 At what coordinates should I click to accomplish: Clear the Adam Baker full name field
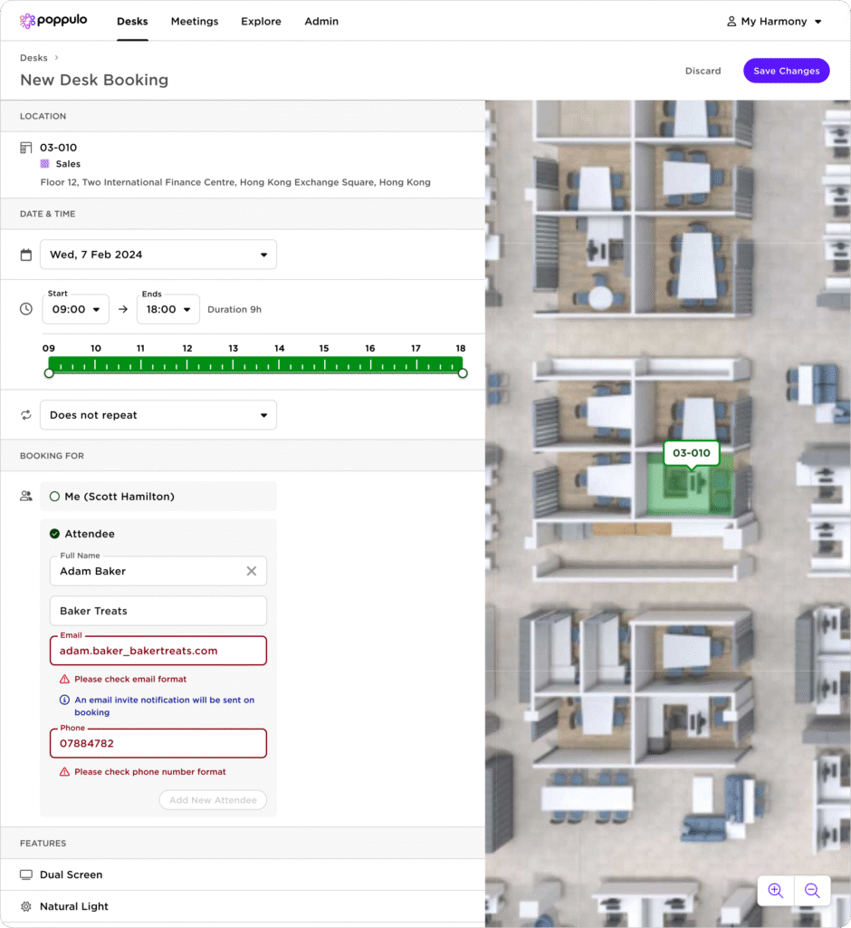(x=252, y=571)
